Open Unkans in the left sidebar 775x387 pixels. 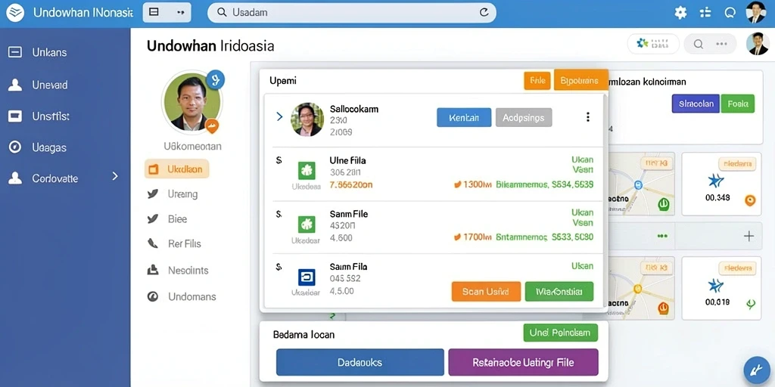click(49, 52)
